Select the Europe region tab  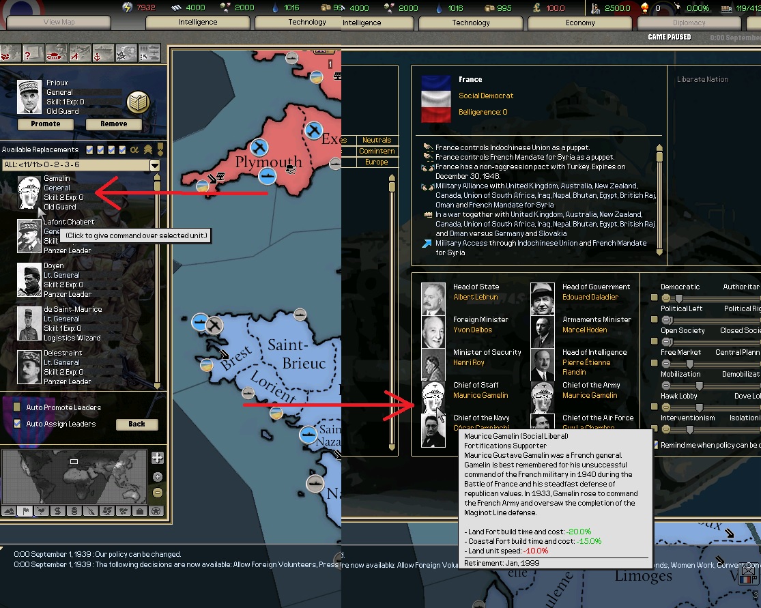(x=377, y=162)
